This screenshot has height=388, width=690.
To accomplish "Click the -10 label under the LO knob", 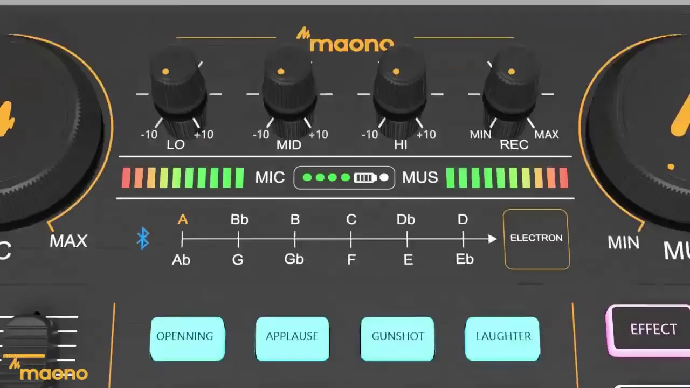I will tap(149, 135).
